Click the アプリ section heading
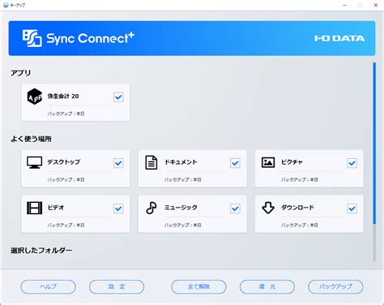The image size is (384, 305). coord(21,73)
